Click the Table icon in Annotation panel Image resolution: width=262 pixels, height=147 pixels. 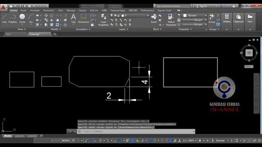click(92, 25)
